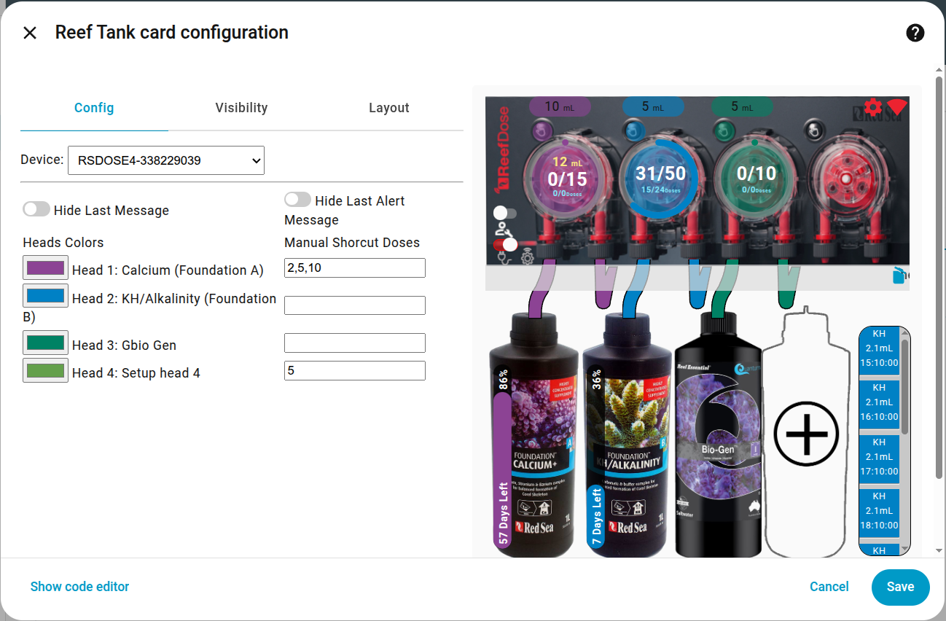Add a supplement via the plus bottle

point(806,434)
